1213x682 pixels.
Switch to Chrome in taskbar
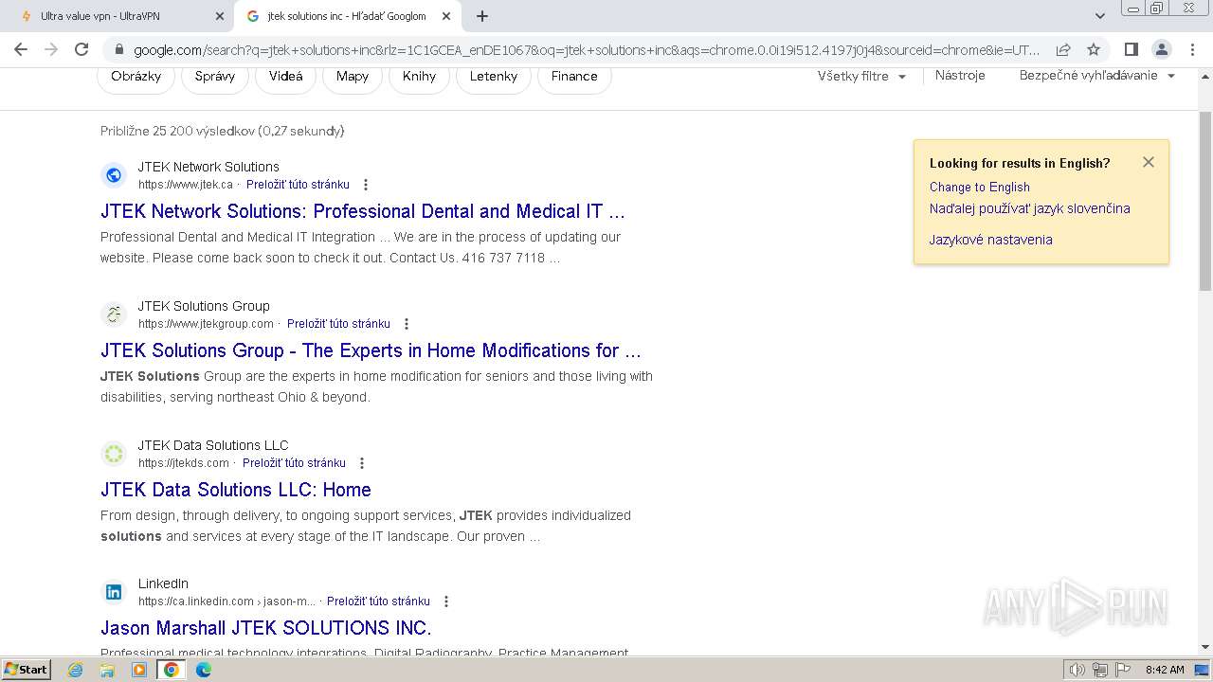click(x=172, y=670)
